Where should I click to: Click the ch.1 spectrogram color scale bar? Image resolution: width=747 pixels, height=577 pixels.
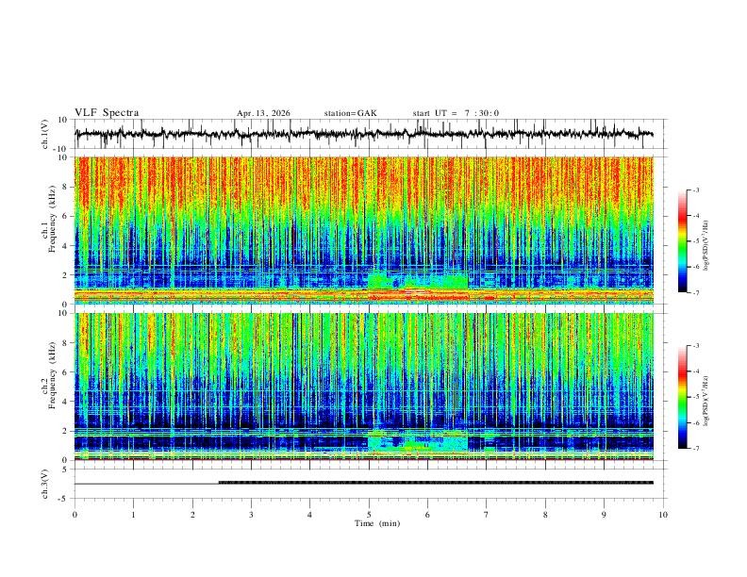[682, 241]
